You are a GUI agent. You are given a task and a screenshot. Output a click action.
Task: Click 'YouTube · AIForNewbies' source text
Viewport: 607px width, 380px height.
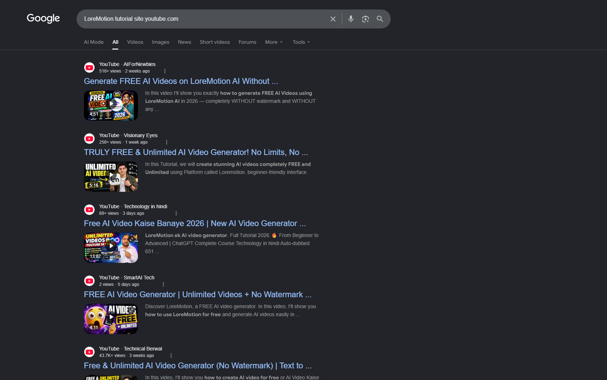127,64
